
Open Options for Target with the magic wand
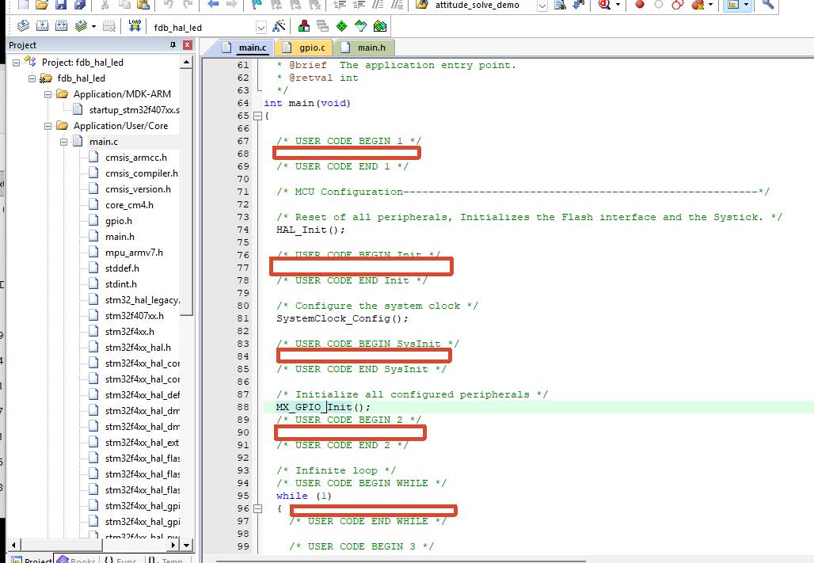point(280,26)
